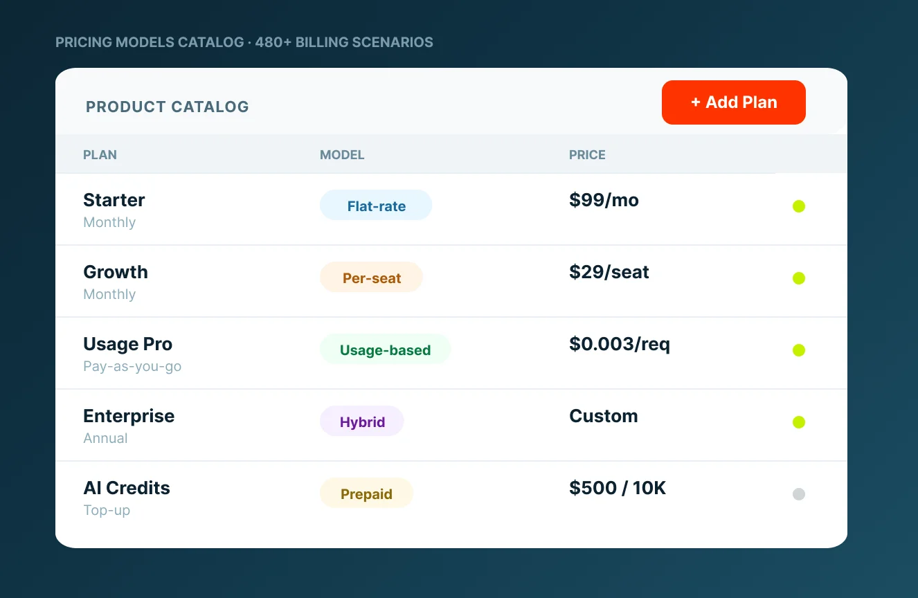918x598 pixels.
Task: Click the MODEL column header
Action: point(342,155)
